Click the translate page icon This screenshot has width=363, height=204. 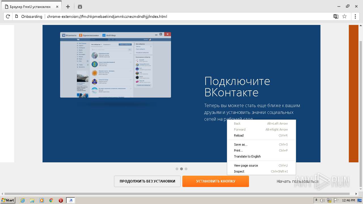[x=336, y=16]
